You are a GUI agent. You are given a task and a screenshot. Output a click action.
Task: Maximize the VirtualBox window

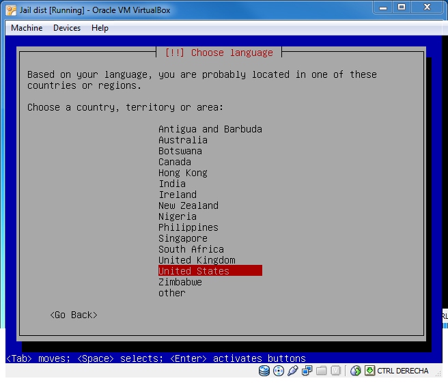[402, 8]
